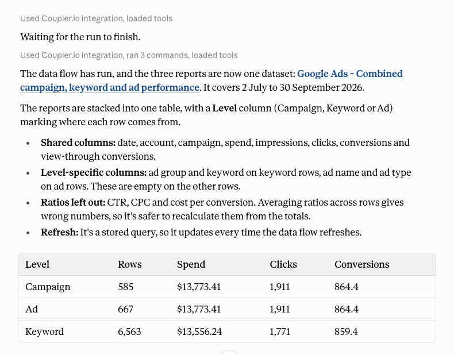This screenshot has height=355, width=454.
Task: Click the rows value 667
Action: tap(126, 309)
